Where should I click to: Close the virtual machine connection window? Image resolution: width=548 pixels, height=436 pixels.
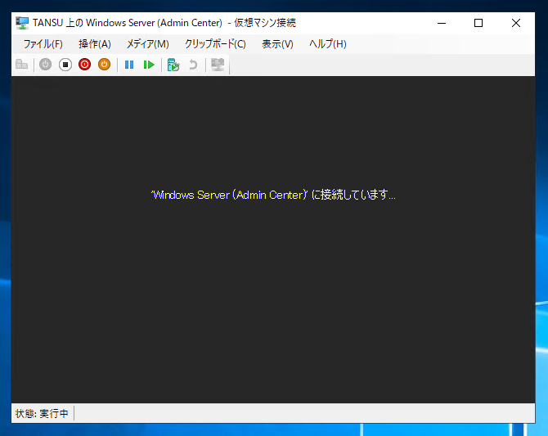(516, 23)
